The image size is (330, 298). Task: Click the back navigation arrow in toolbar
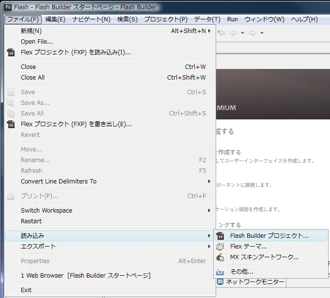233,33
